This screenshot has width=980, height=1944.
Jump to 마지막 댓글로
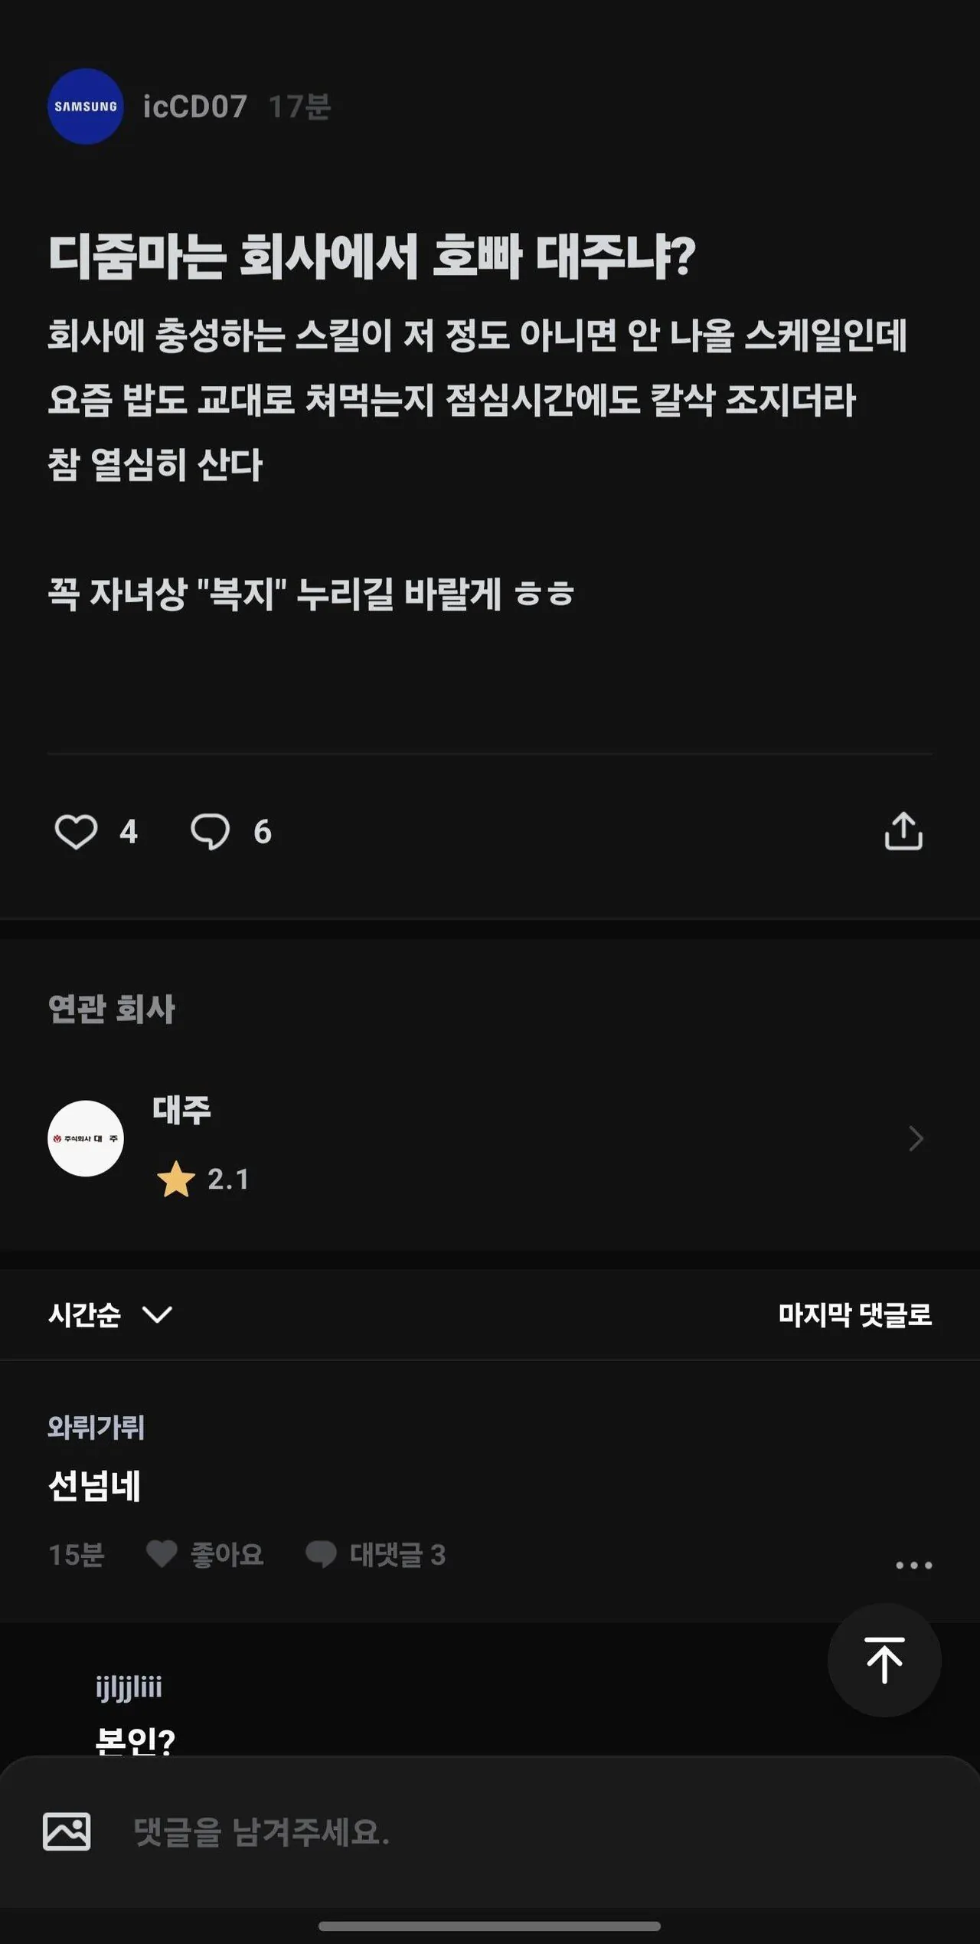(x=855, y=1314)
